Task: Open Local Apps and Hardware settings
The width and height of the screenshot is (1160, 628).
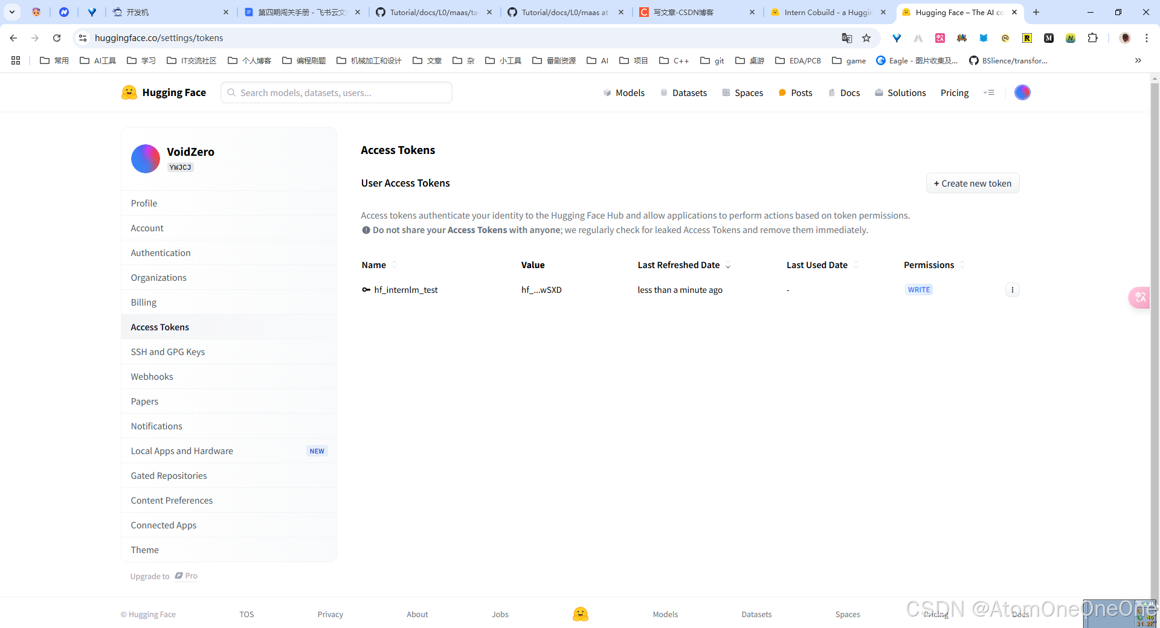Action: point(229,450)
